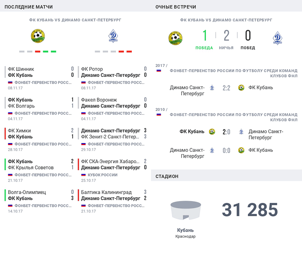Viewport: 302px width, 255px height.
Task: Click the Russian flag beside the 2010 tournament
Action: (x=159, y=115)
